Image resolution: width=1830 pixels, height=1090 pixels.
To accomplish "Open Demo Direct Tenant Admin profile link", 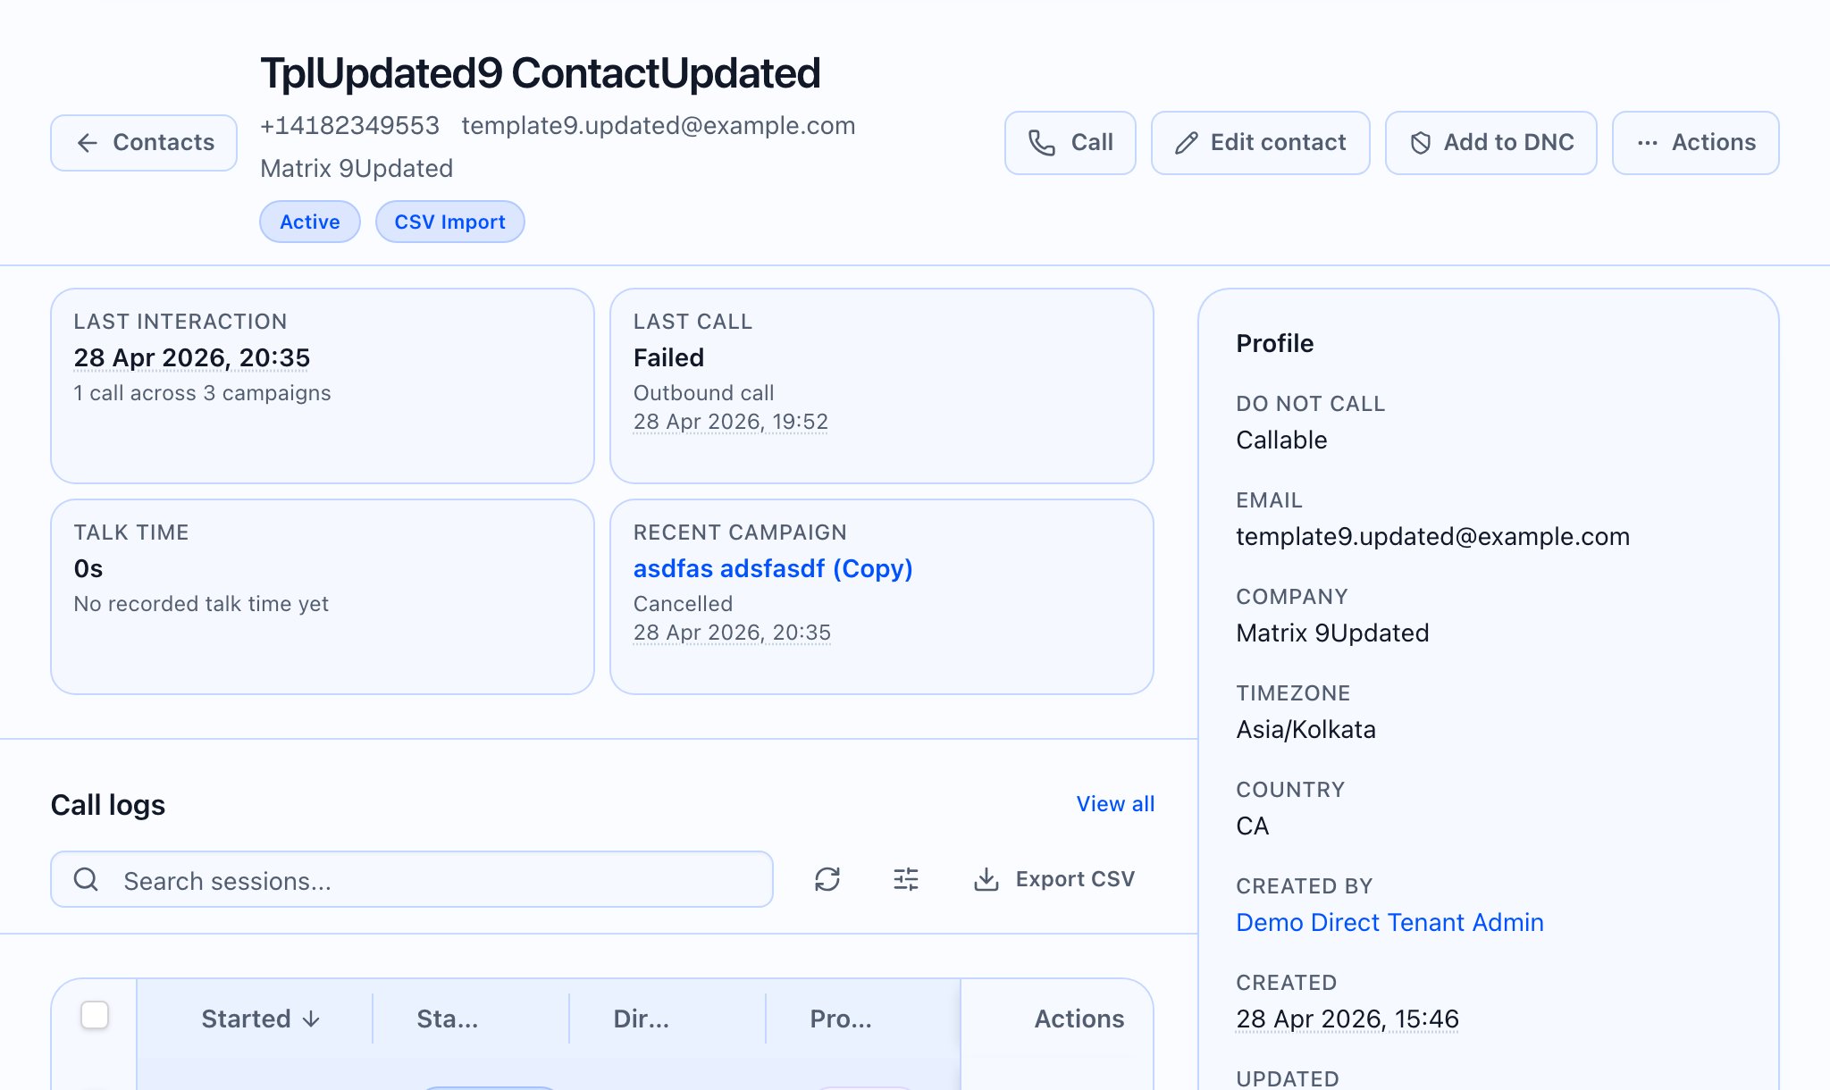I will click(1389, 922).
